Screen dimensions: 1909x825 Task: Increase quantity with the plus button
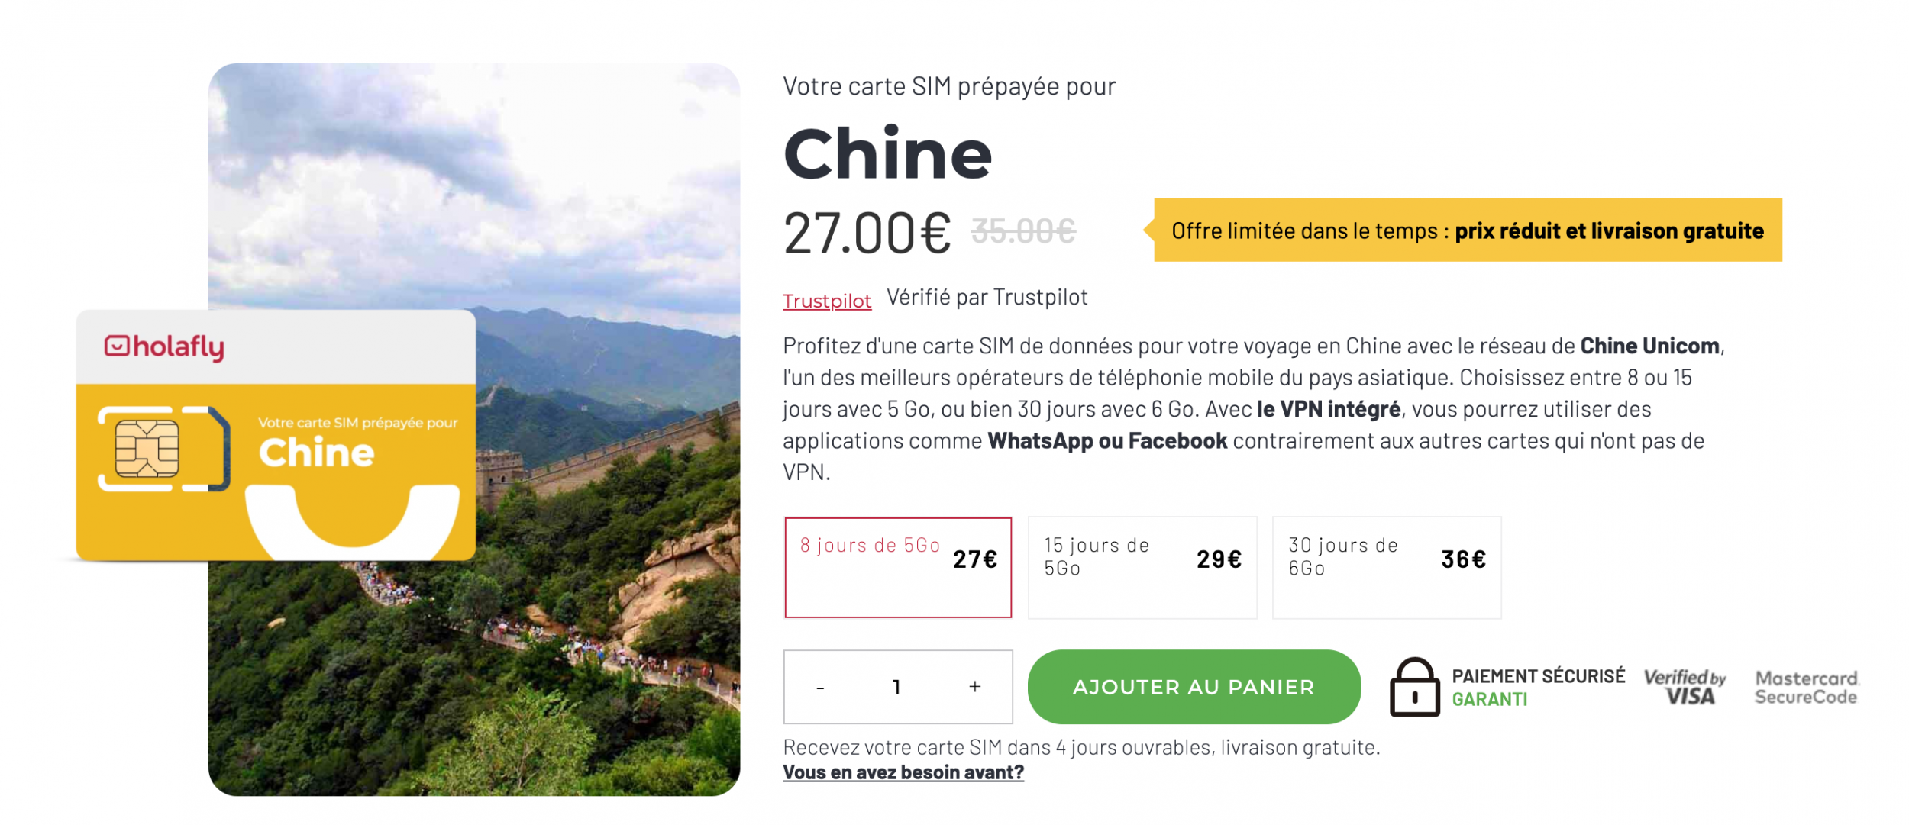[975, 687]
